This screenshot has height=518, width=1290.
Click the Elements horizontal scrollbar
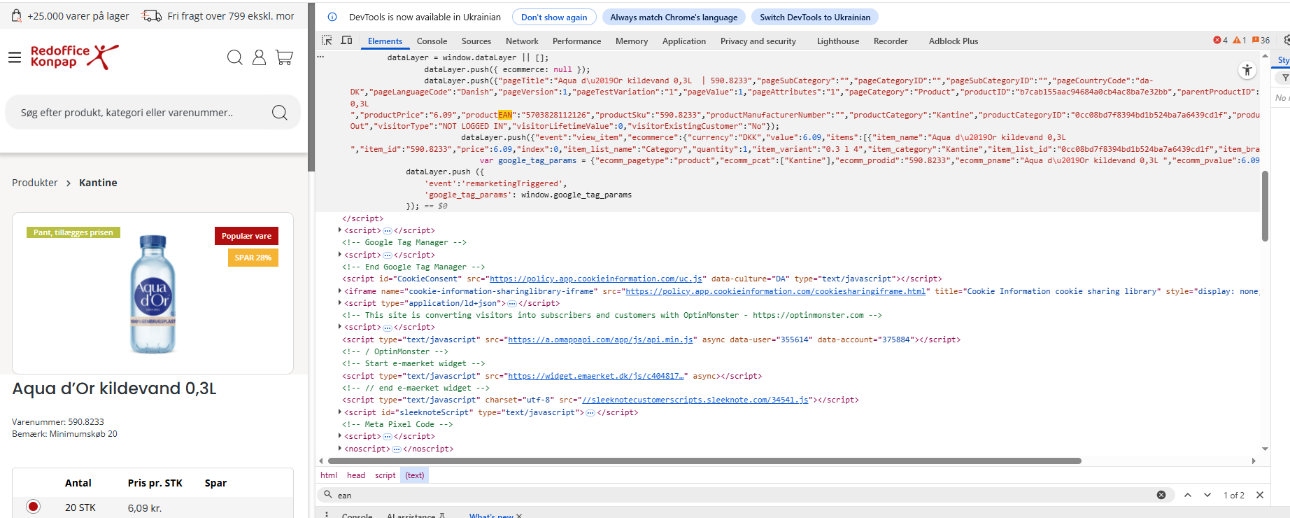704,461
